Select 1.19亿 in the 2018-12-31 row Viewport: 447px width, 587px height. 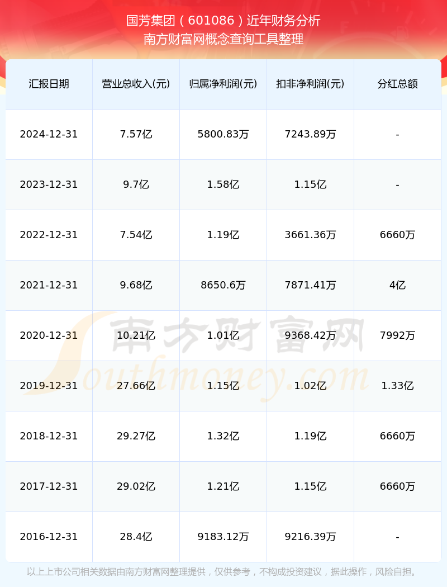(x=311, y=436)
